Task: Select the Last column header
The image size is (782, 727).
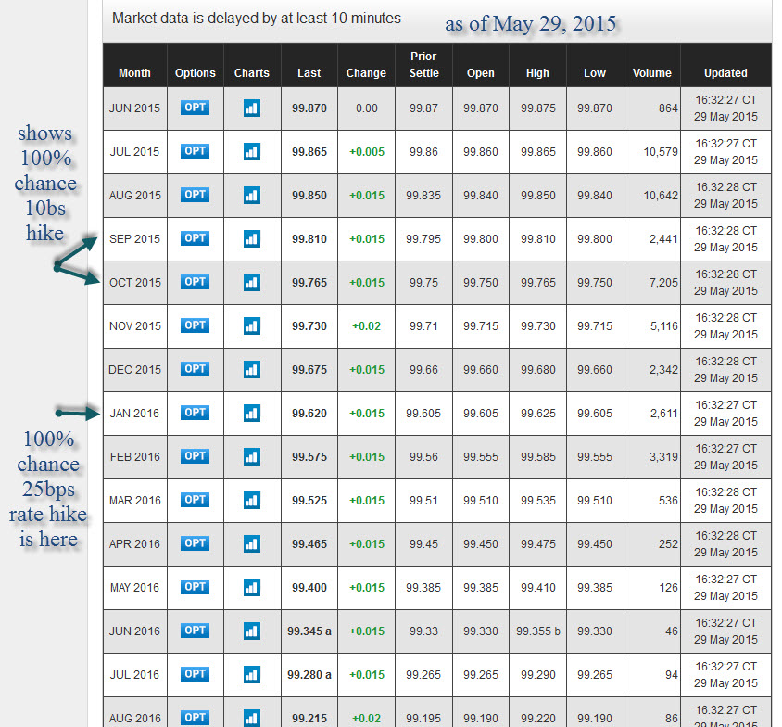Action: [x=309, y=73]
